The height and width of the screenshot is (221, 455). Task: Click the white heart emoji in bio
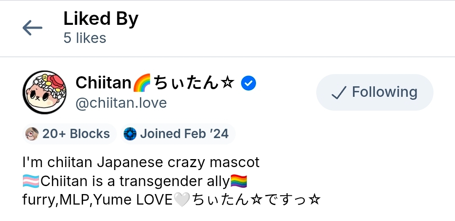[182, 200]
